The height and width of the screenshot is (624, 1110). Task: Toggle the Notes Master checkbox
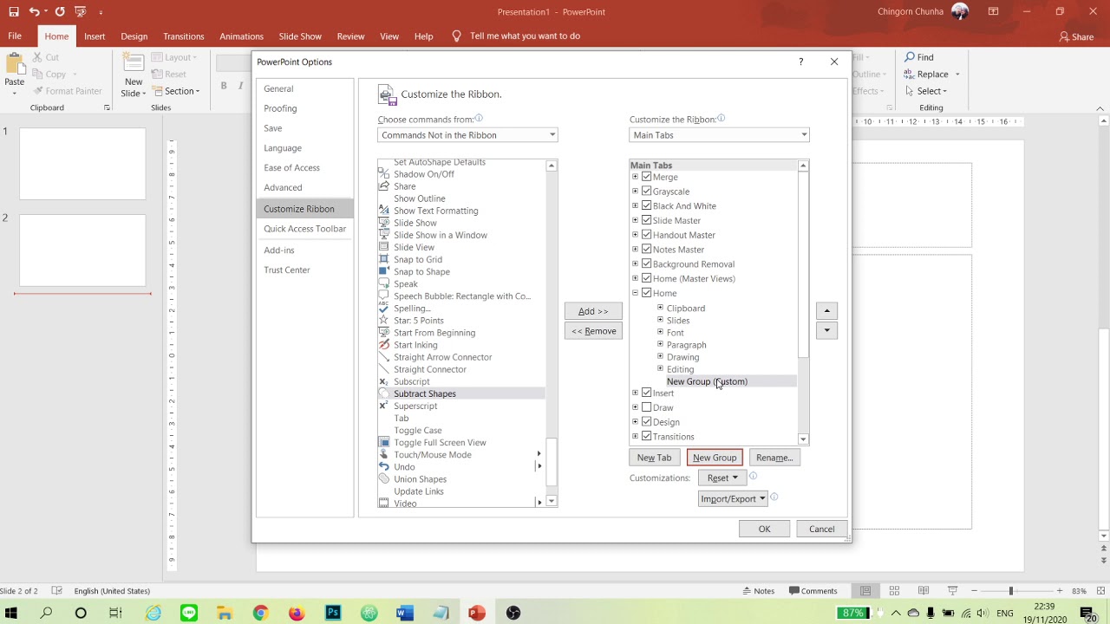pos(646,249)
